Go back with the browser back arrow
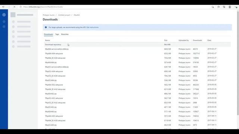Screen dimensions: 239x134 point(3,7)
